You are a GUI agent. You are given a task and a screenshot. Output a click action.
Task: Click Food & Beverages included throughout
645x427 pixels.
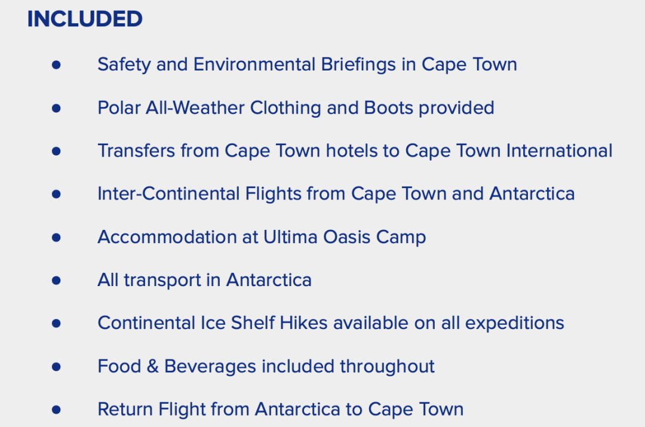pos(266,367)
